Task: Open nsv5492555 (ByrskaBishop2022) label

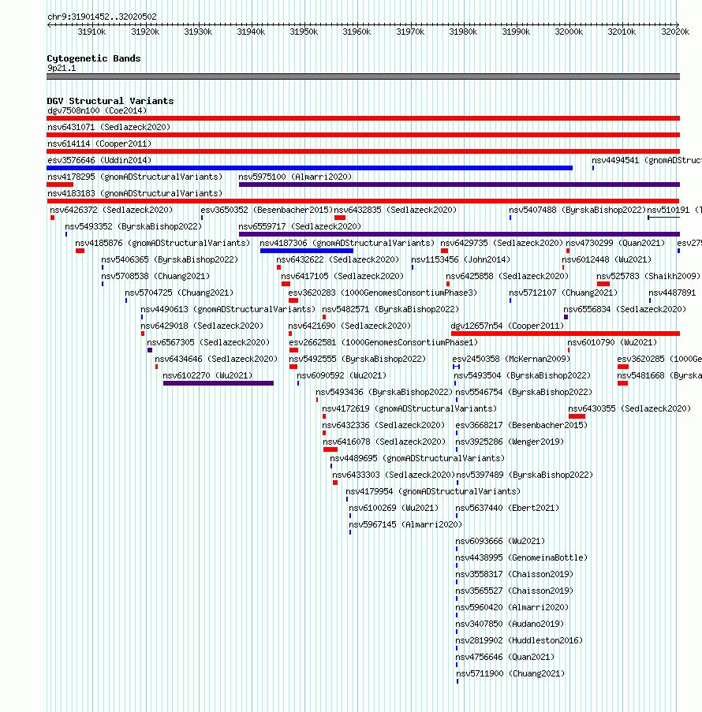Action: click(357, 360)
